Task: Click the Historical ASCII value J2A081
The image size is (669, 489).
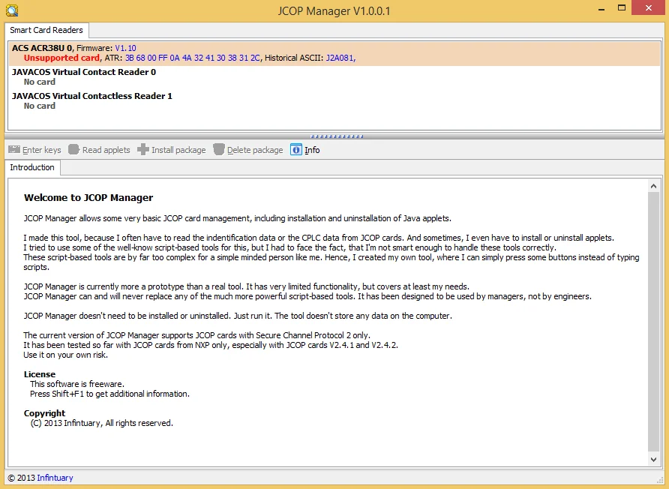Action: (x=340, y=58)
